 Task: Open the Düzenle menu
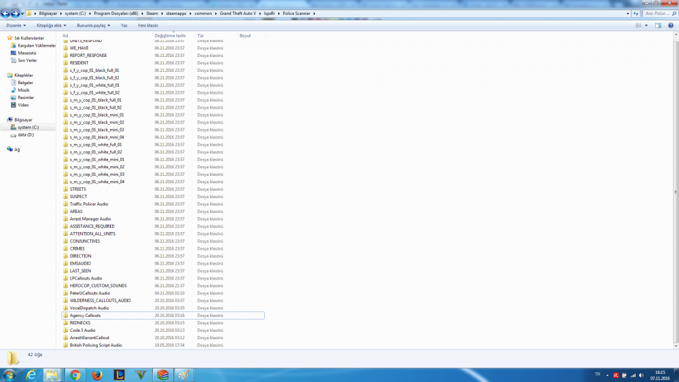pos(16,26)
